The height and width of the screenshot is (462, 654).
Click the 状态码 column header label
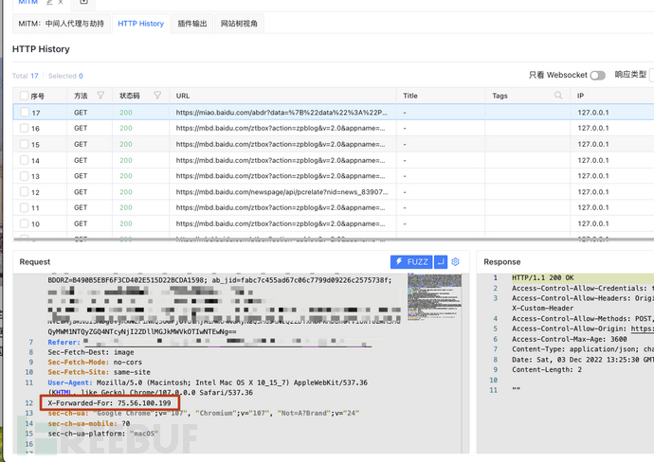[129, 96]
